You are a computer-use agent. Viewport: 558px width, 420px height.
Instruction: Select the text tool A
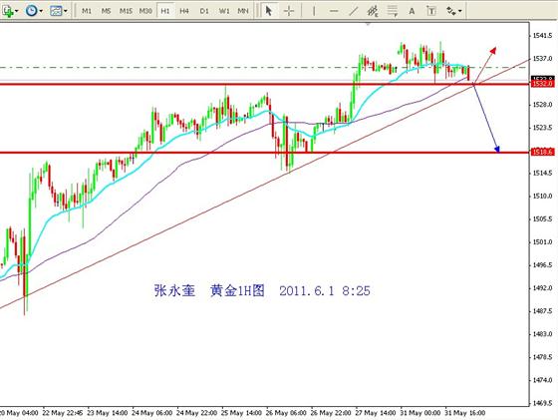412,11
